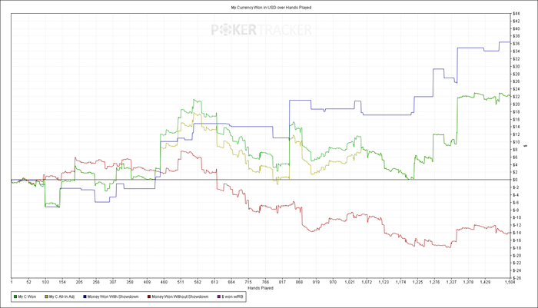Click the 613 x-axis tick label

coord(214,283)
